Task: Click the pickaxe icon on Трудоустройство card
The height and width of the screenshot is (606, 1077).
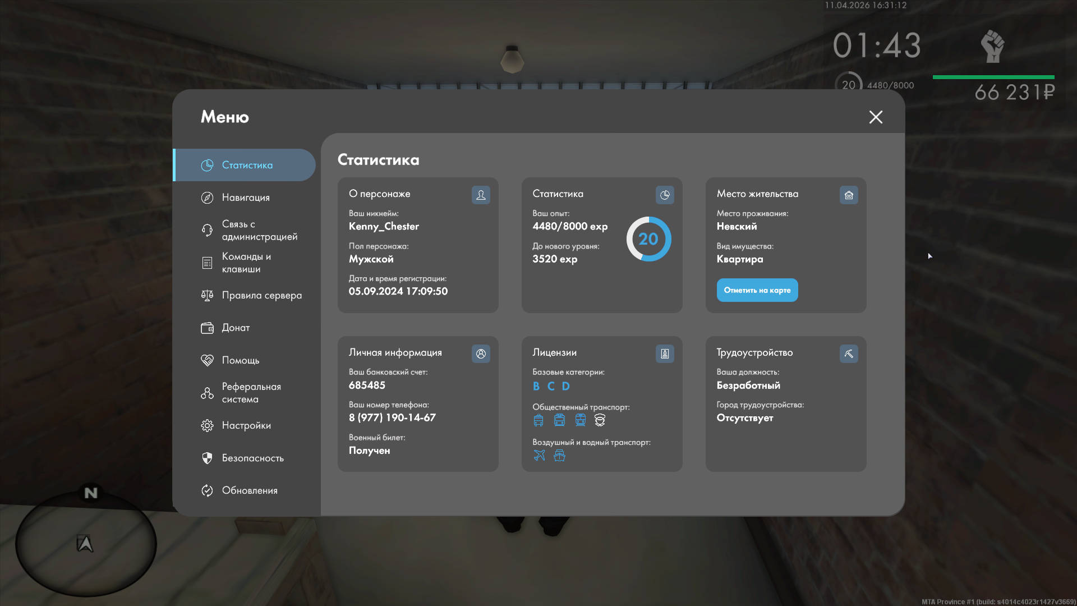Action: pos(849,353)
